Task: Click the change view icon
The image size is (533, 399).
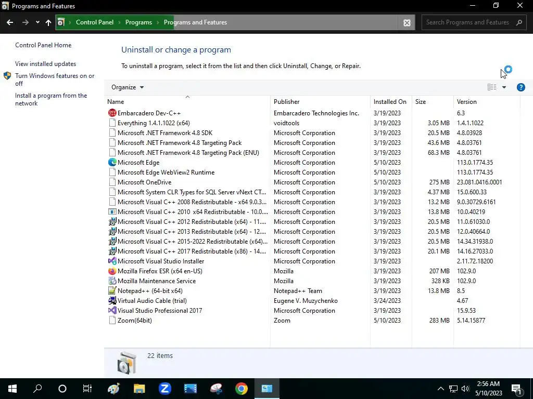Action: [492, 87]
